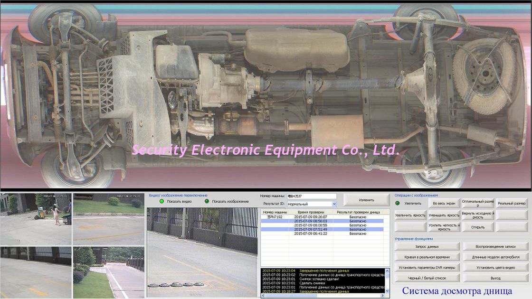
Task: Apply "Оптимальный размер" to the image
Action: click(478, 203)
